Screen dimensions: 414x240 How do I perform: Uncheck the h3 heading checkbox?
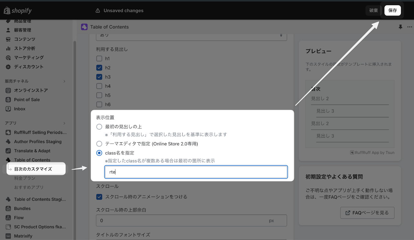[x=99, y=77]
